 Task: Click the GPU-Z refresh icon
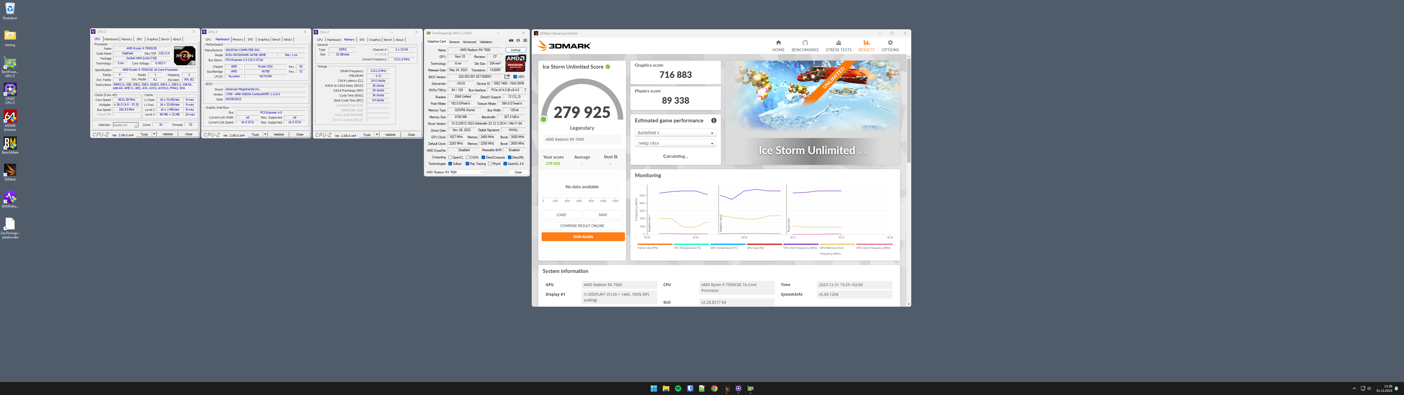(518, 40)
